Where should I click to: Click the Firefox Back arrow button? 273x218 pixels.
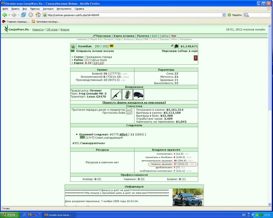4,15
